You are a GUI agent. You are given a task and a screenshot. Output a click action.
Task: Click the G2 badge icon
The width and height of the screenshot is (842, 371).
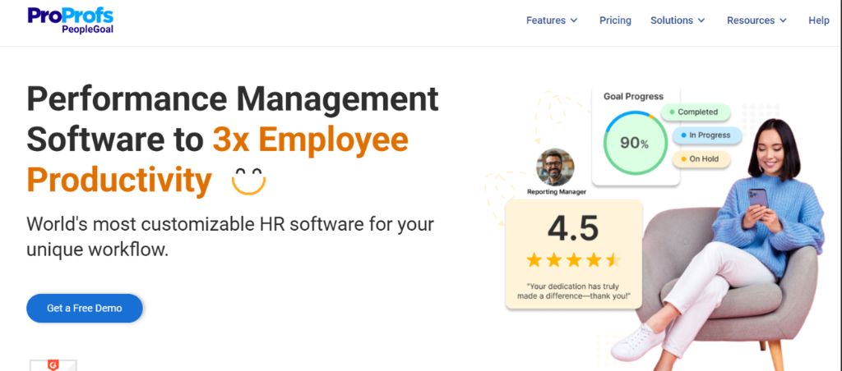[53, 365]
